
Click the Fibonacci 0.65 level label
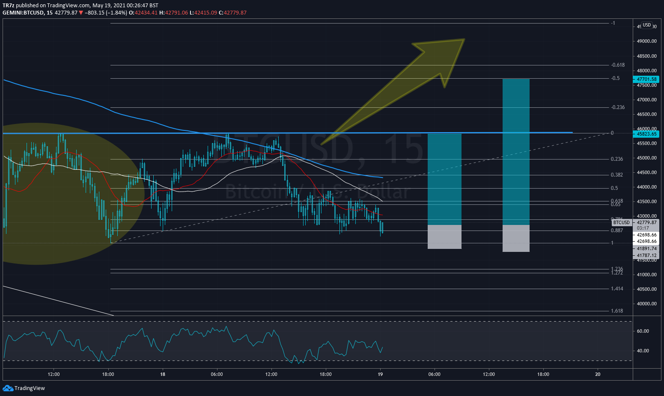[616, 204]
